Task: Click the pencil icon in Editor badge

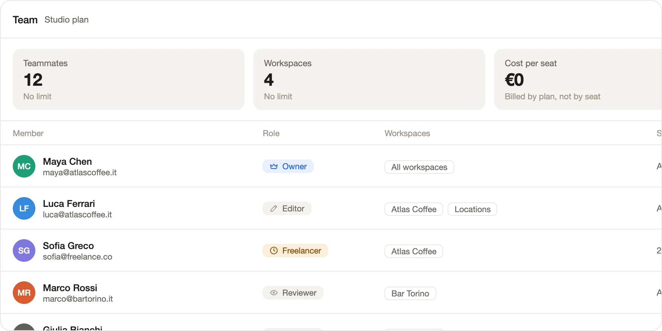Action: tap(274, 208)
